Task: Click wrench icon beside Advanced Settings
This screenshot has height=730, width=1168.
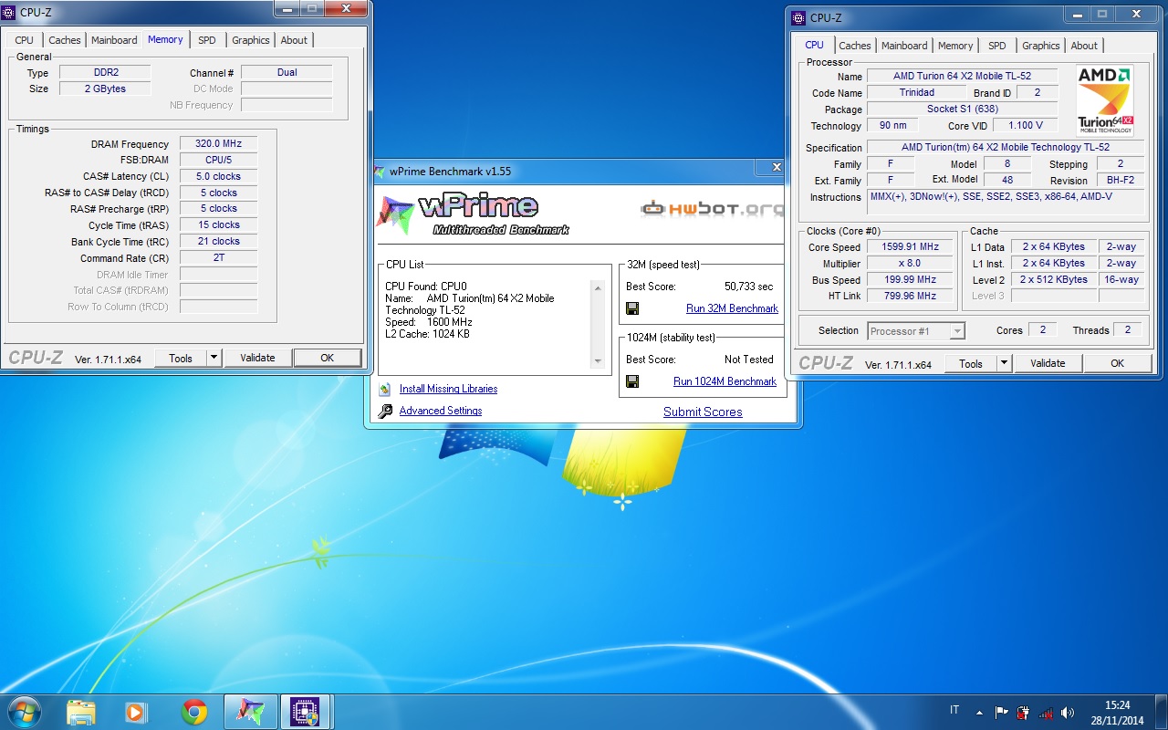Action: (385, 411)
